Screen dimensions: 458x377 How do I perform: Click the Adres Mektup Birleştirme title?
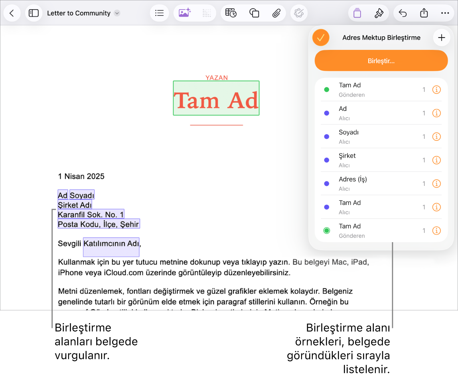381,38
